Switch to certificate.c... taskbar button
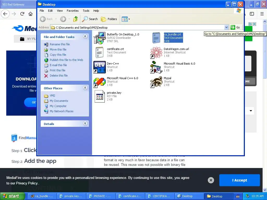267x200 pixels. [x=130, y=196]
